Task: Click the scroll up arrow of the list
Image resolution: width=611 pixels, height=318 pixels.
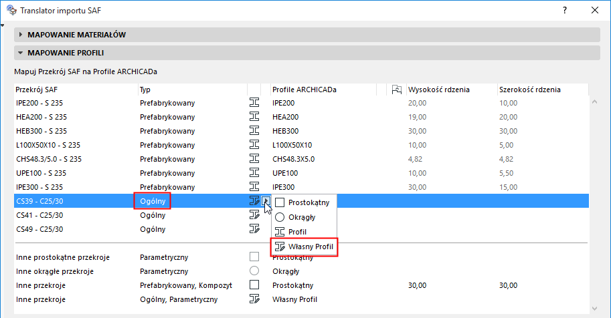Action: pos(595,102)
